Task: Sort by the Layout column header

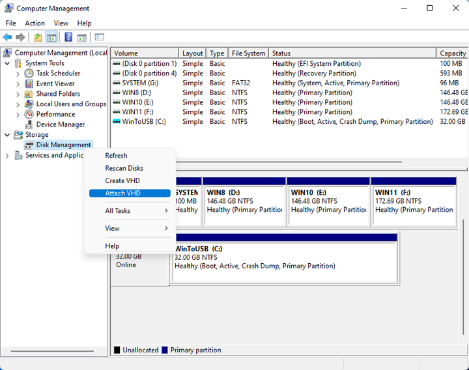Action: pyautogui.click(x=192, y=53)
